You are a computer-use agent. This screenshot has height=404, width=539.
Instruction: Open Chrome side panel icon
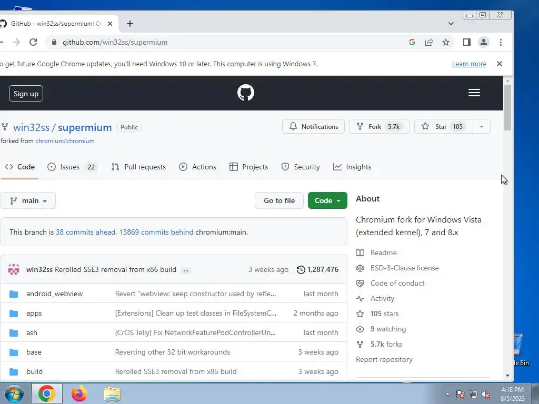click(466, 42)
